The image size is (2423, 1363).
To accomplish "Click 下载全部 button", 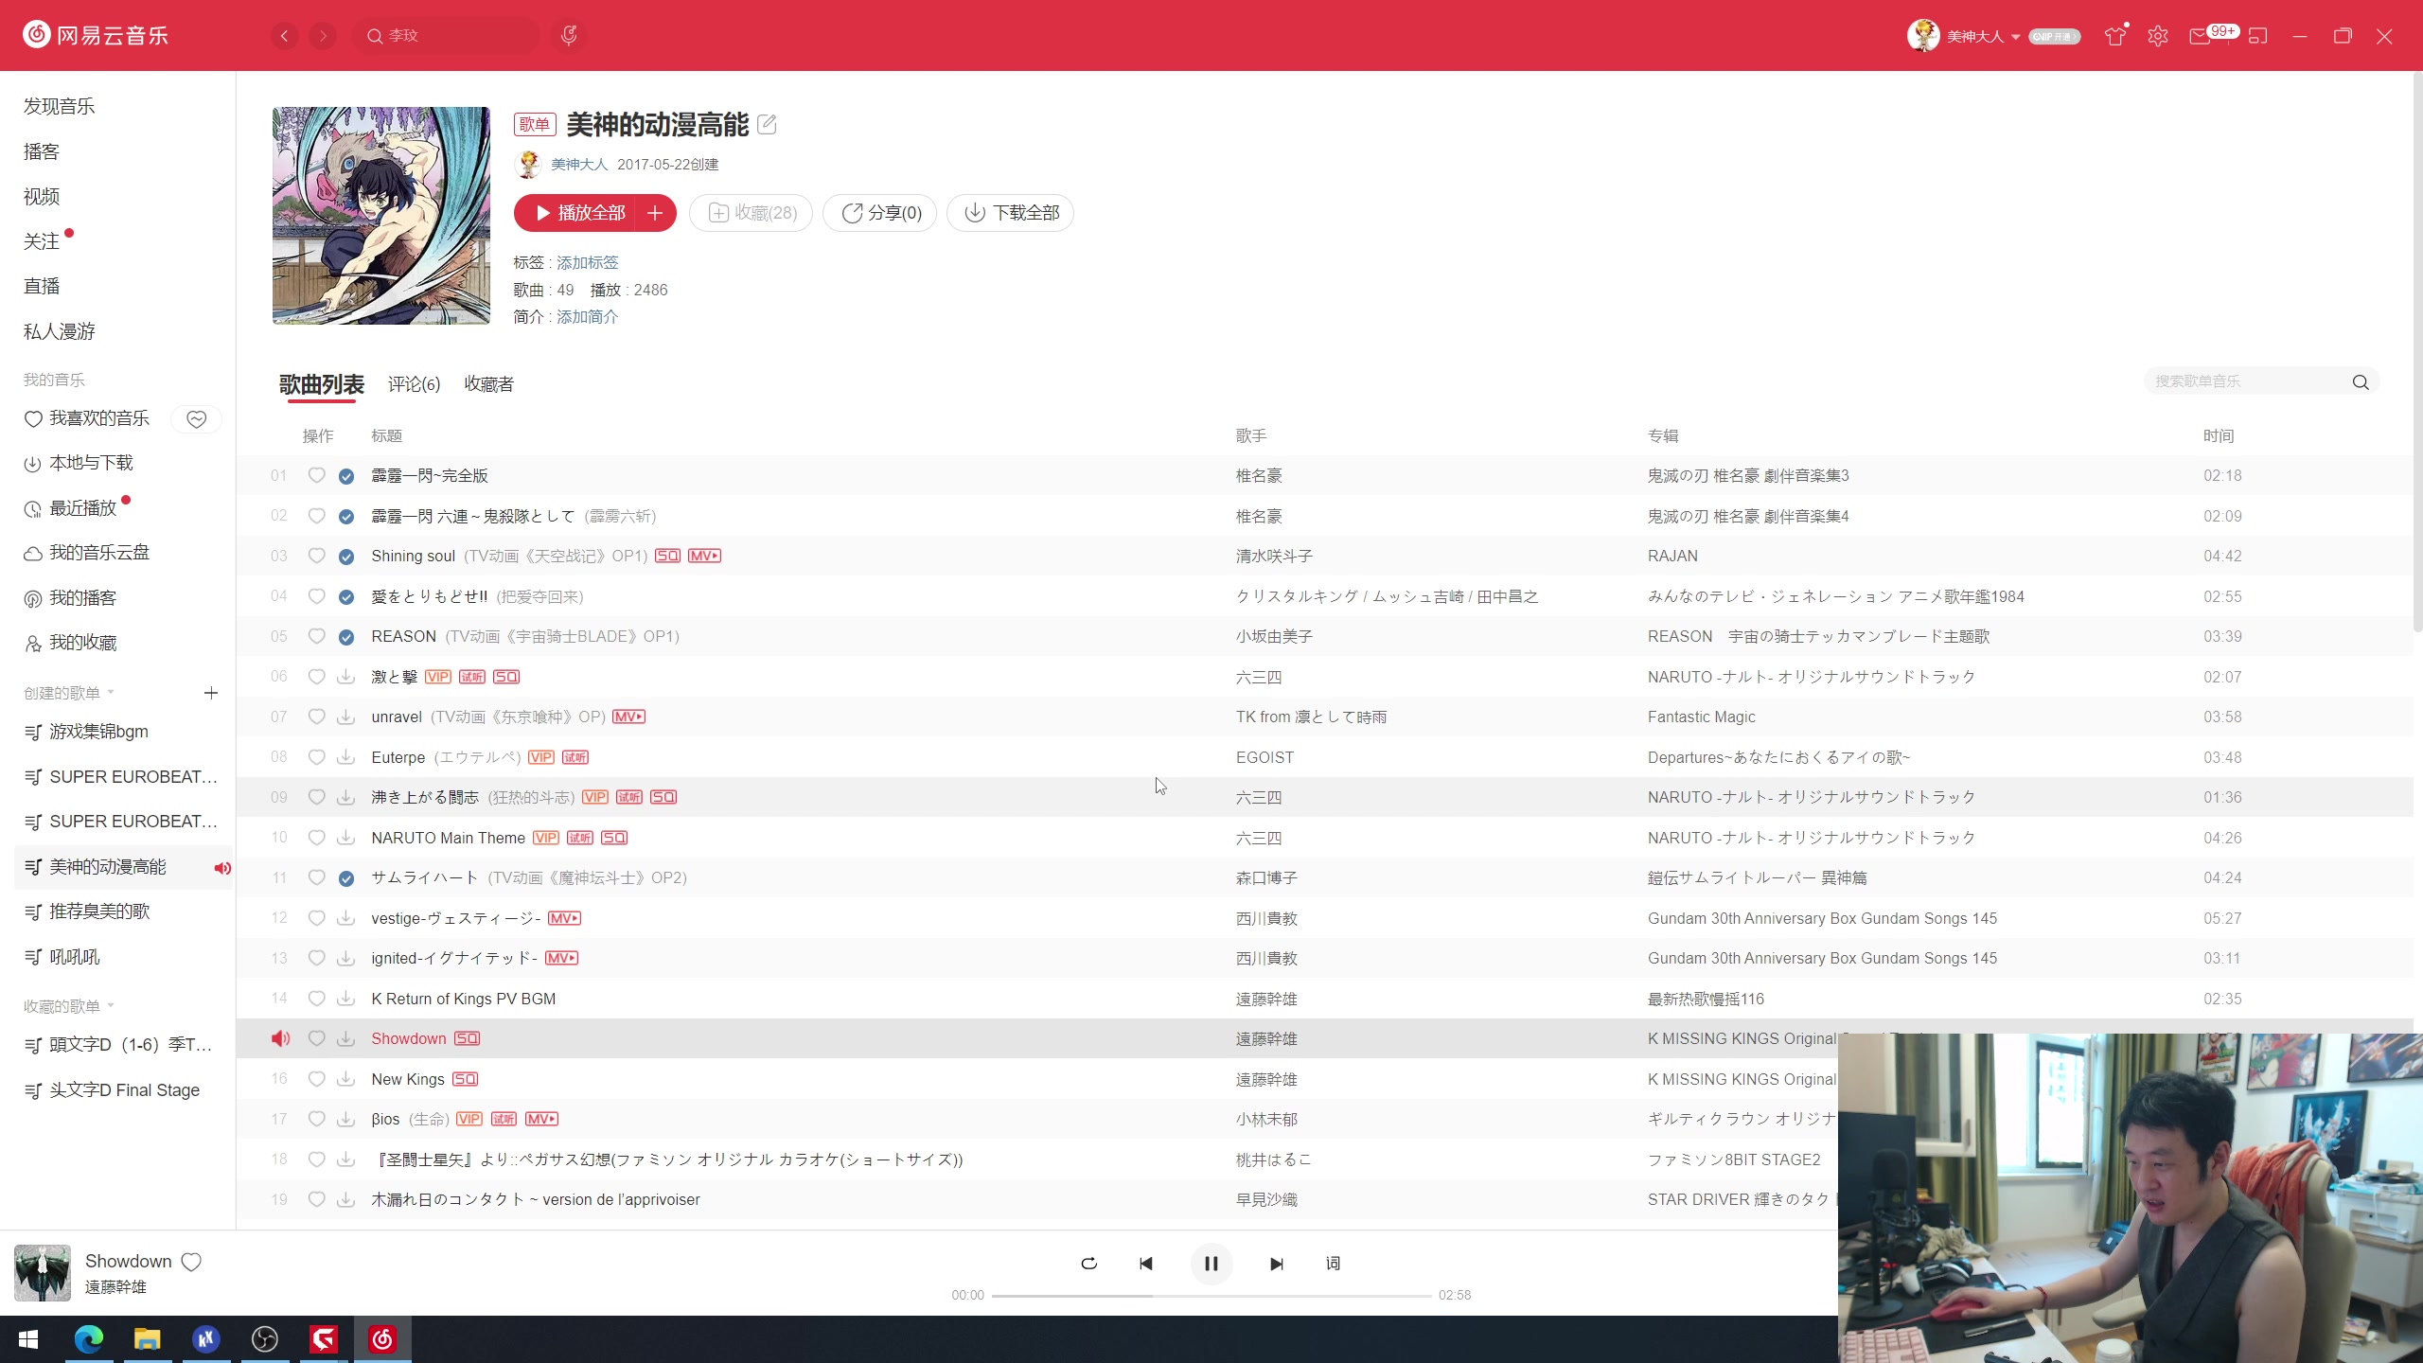I will point(1010,213).
